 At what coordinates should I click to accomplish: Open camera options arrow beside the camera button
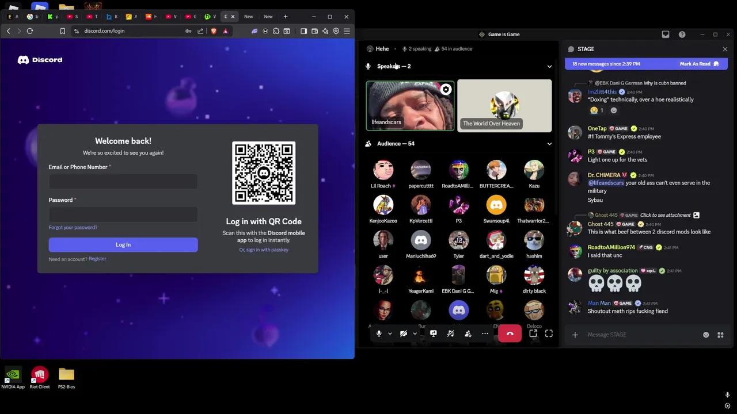[x=415, y=333]
